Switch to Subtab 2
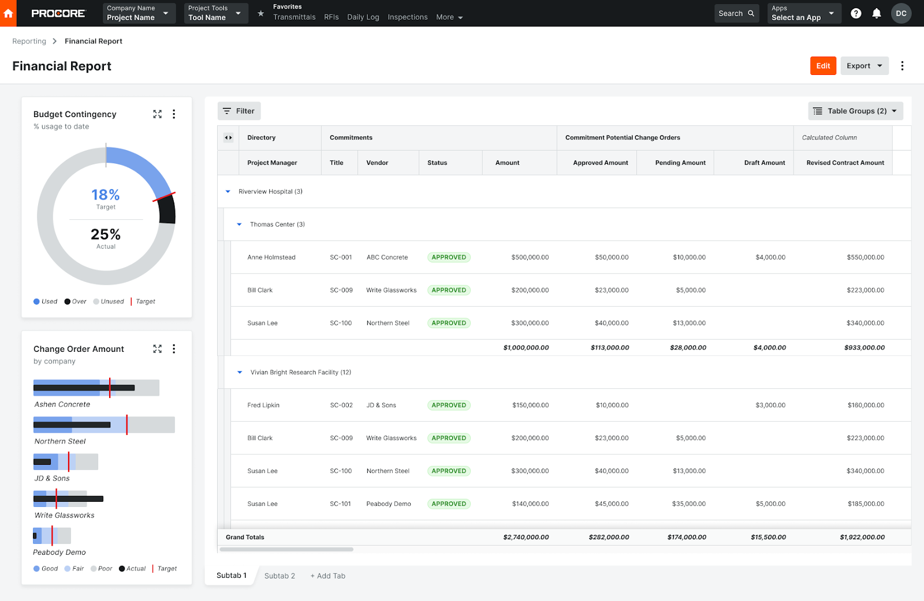 pyautogui.click(x=280, y=576)
